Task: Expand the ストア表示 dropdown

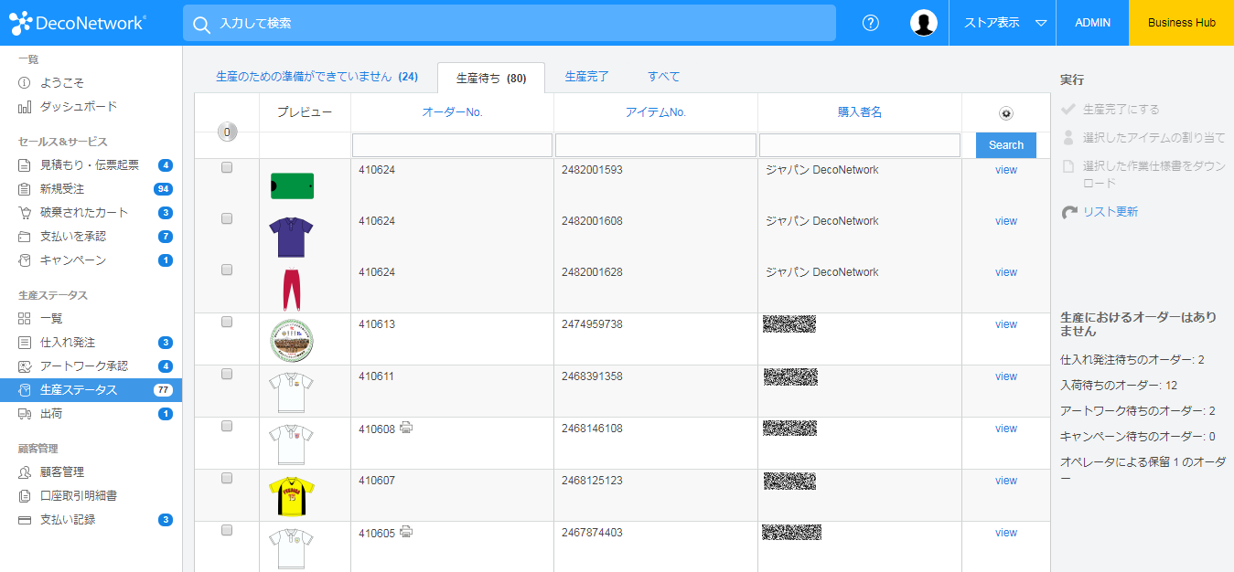Action: coord(1003,23)
